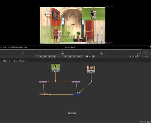Jump to the last frame

[79, 57]
